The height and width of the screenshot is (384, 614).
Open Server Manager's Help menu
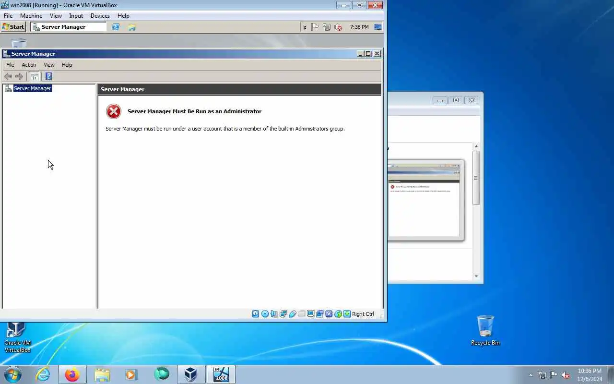click(x=67, y=65)
